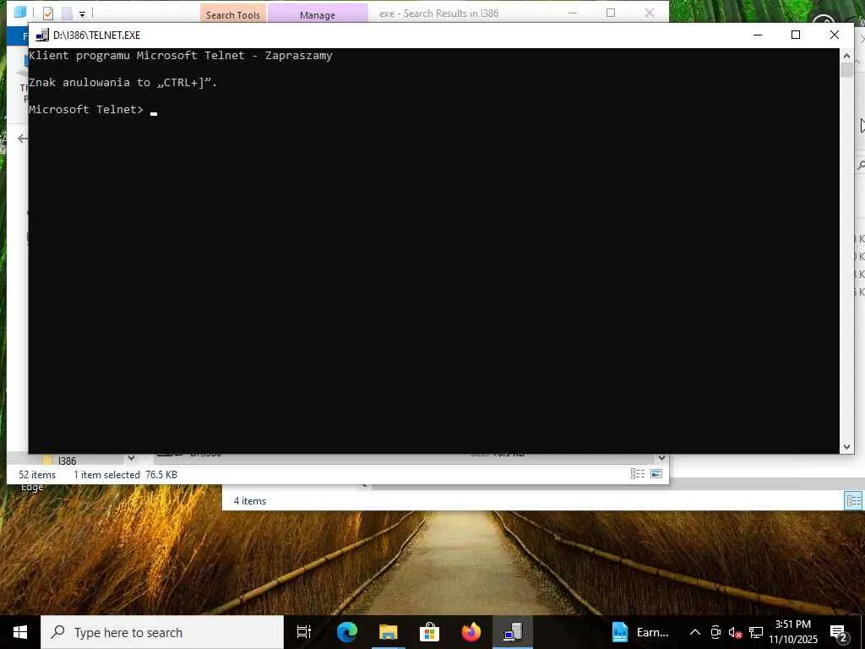Viewport: 865px width, 649px height.
Task: Click the 'Znak anulowania' escape character line
Action: (x=122, y=82)
